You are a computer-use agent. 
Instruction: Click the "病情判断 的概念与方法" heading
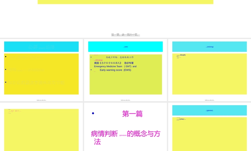tap(125, 134)
